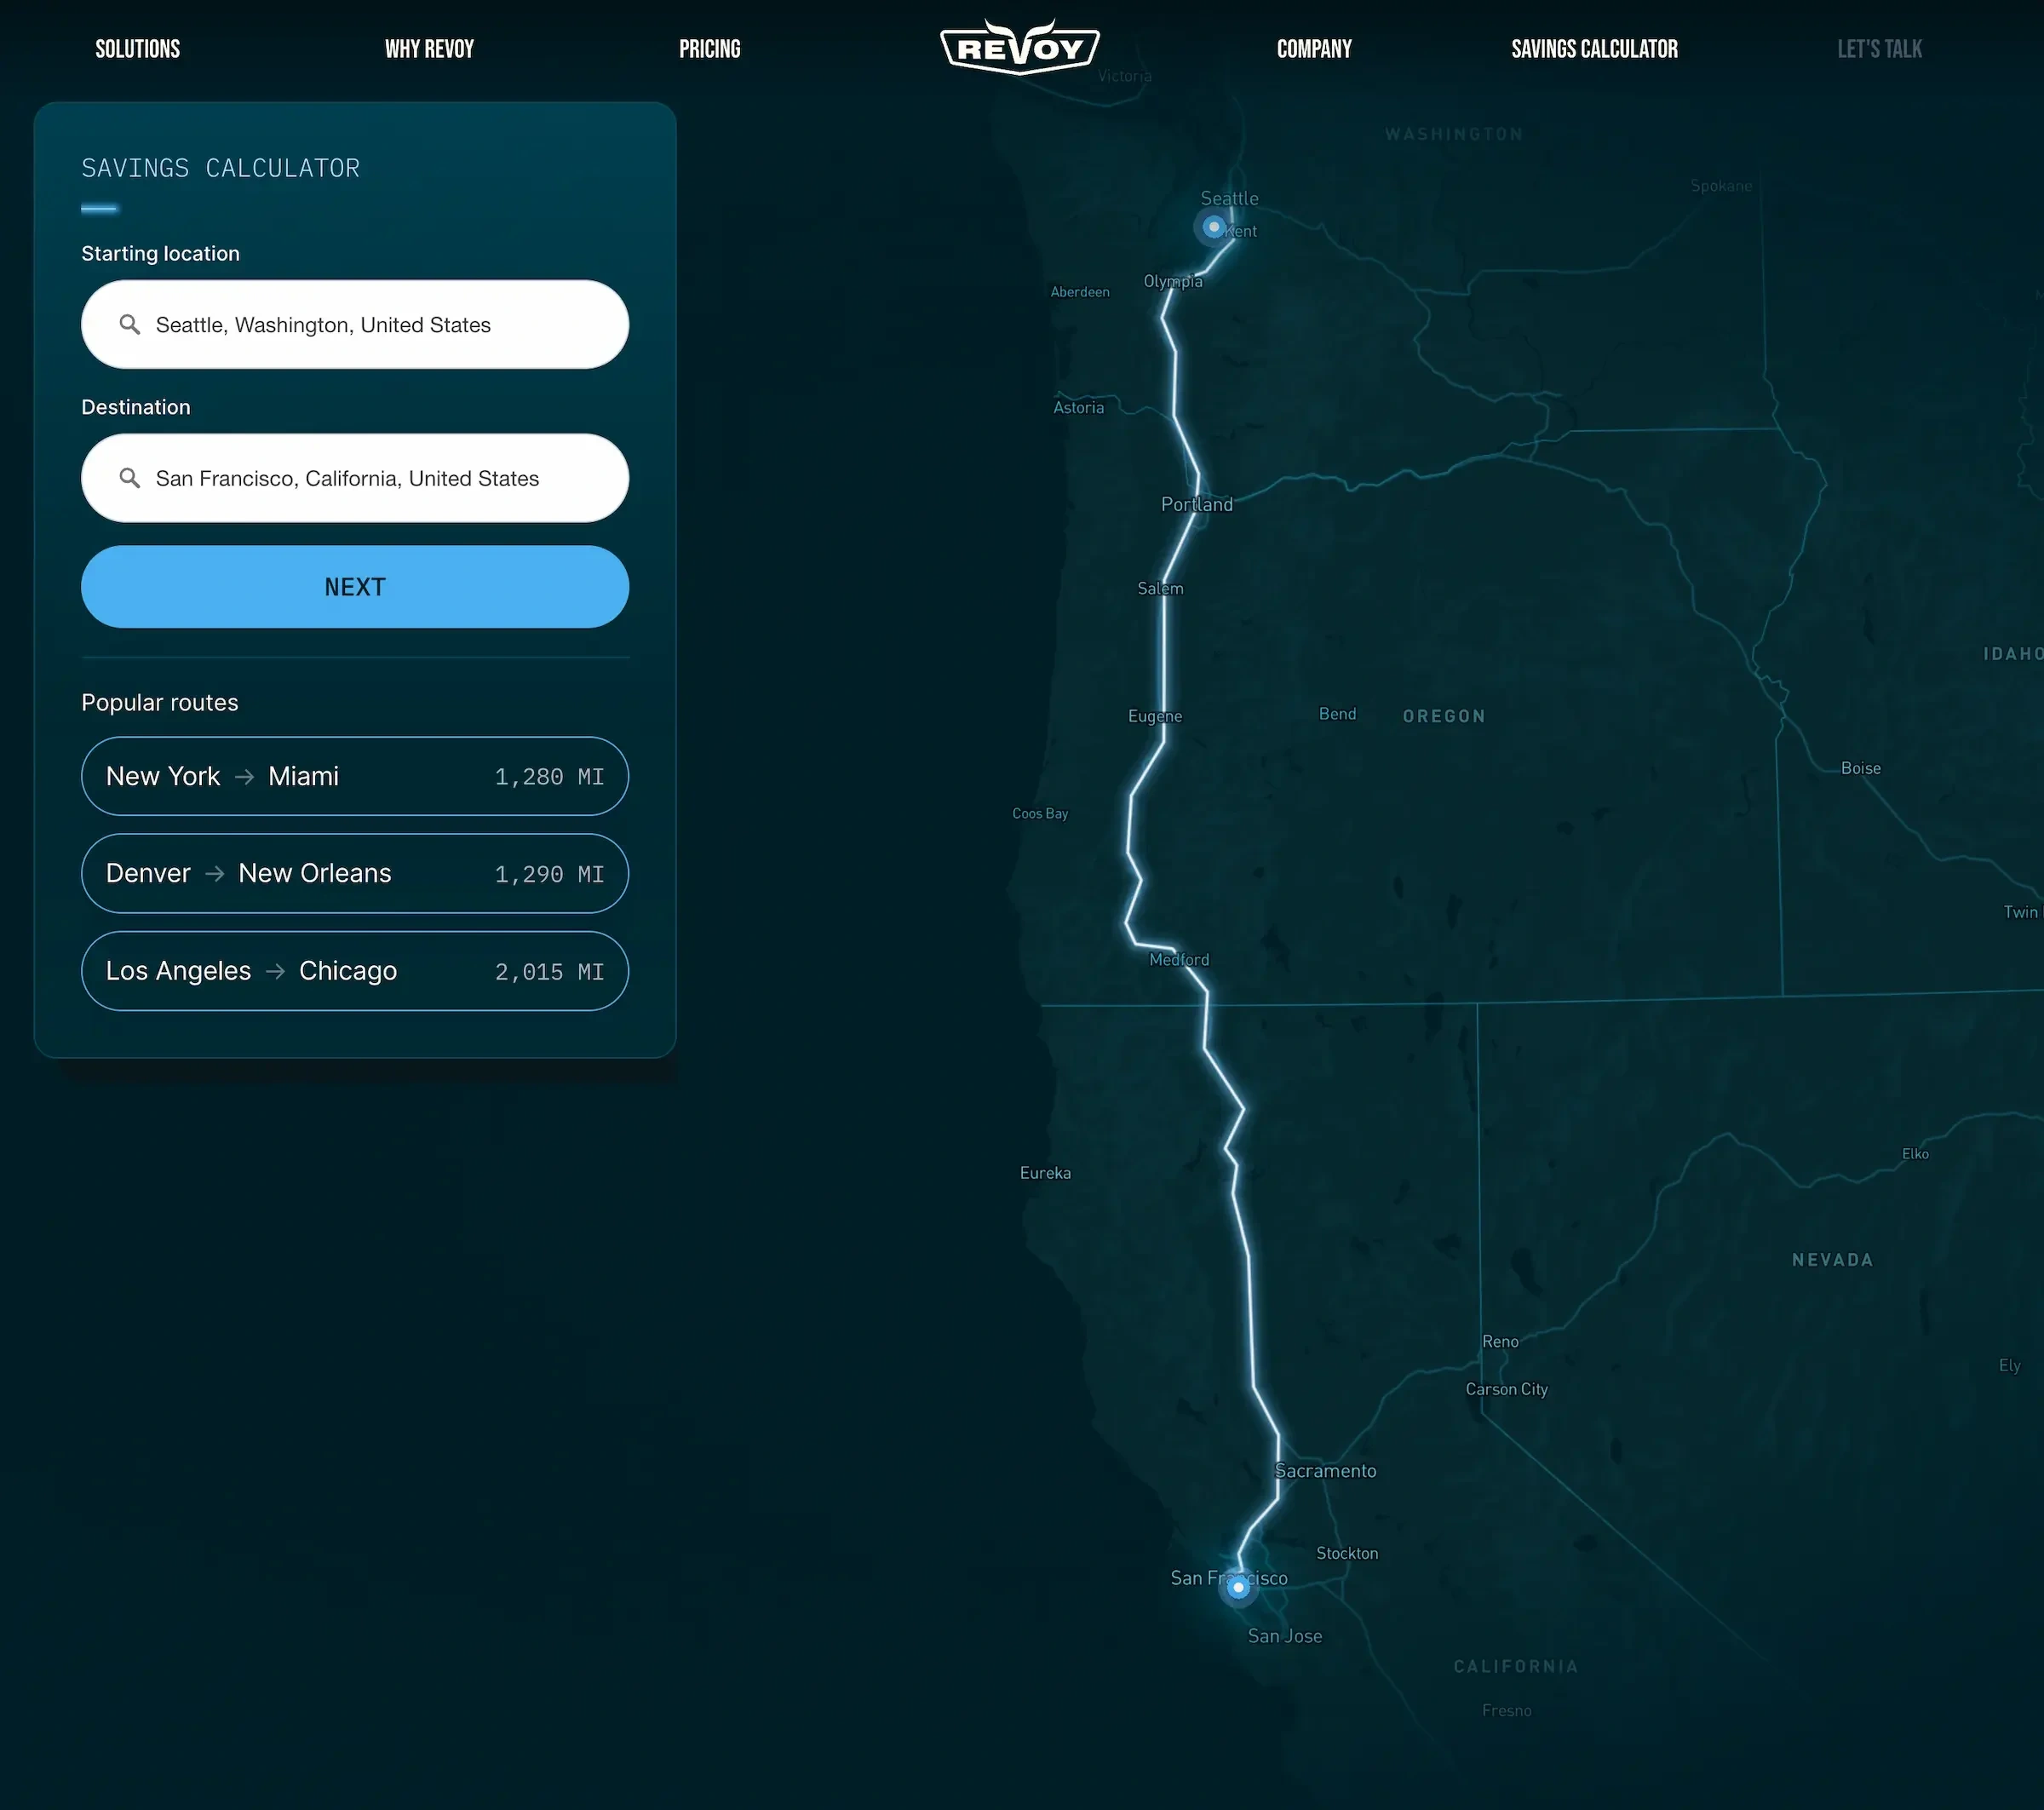The width and height of the screenshot is (2044, 1810).
Task: Click the search icon in Destination field
Action: (x=129, y=478)
